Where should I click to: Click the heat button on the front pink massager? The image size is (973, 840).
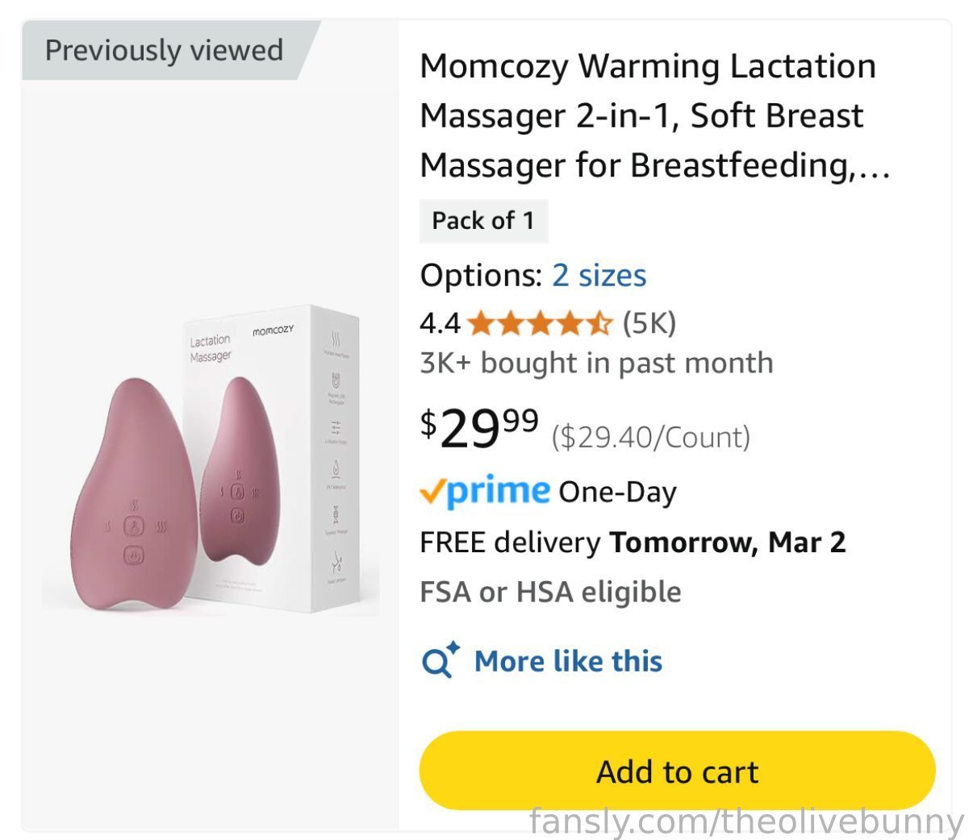pos(135,526)
